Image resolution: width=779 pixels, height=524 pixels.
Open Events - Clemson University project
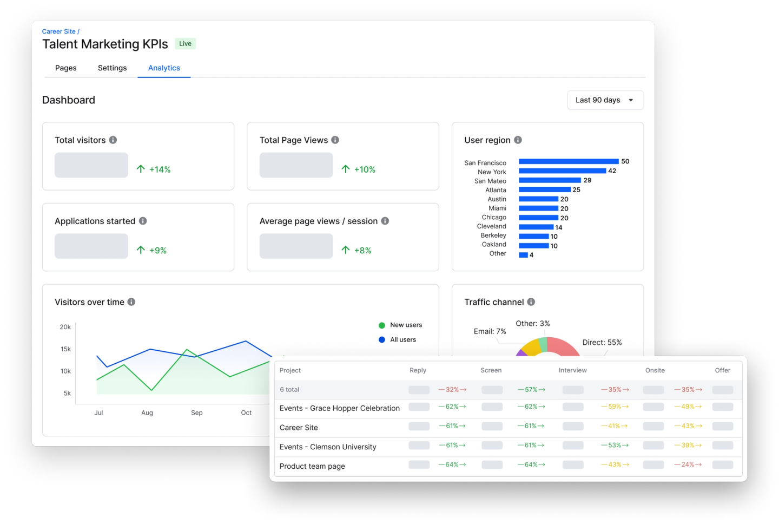point(328,447)
